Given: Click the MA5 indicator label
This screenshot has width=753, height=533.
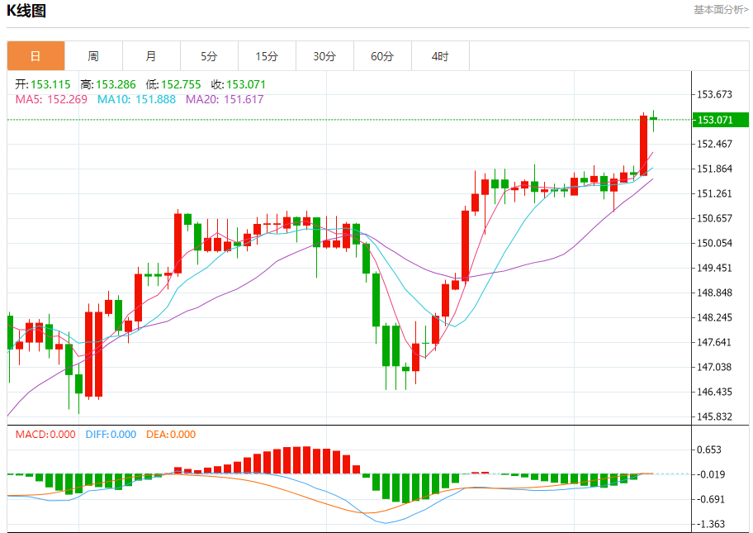Looking at the screenshot, I should (x=51, y=99).
